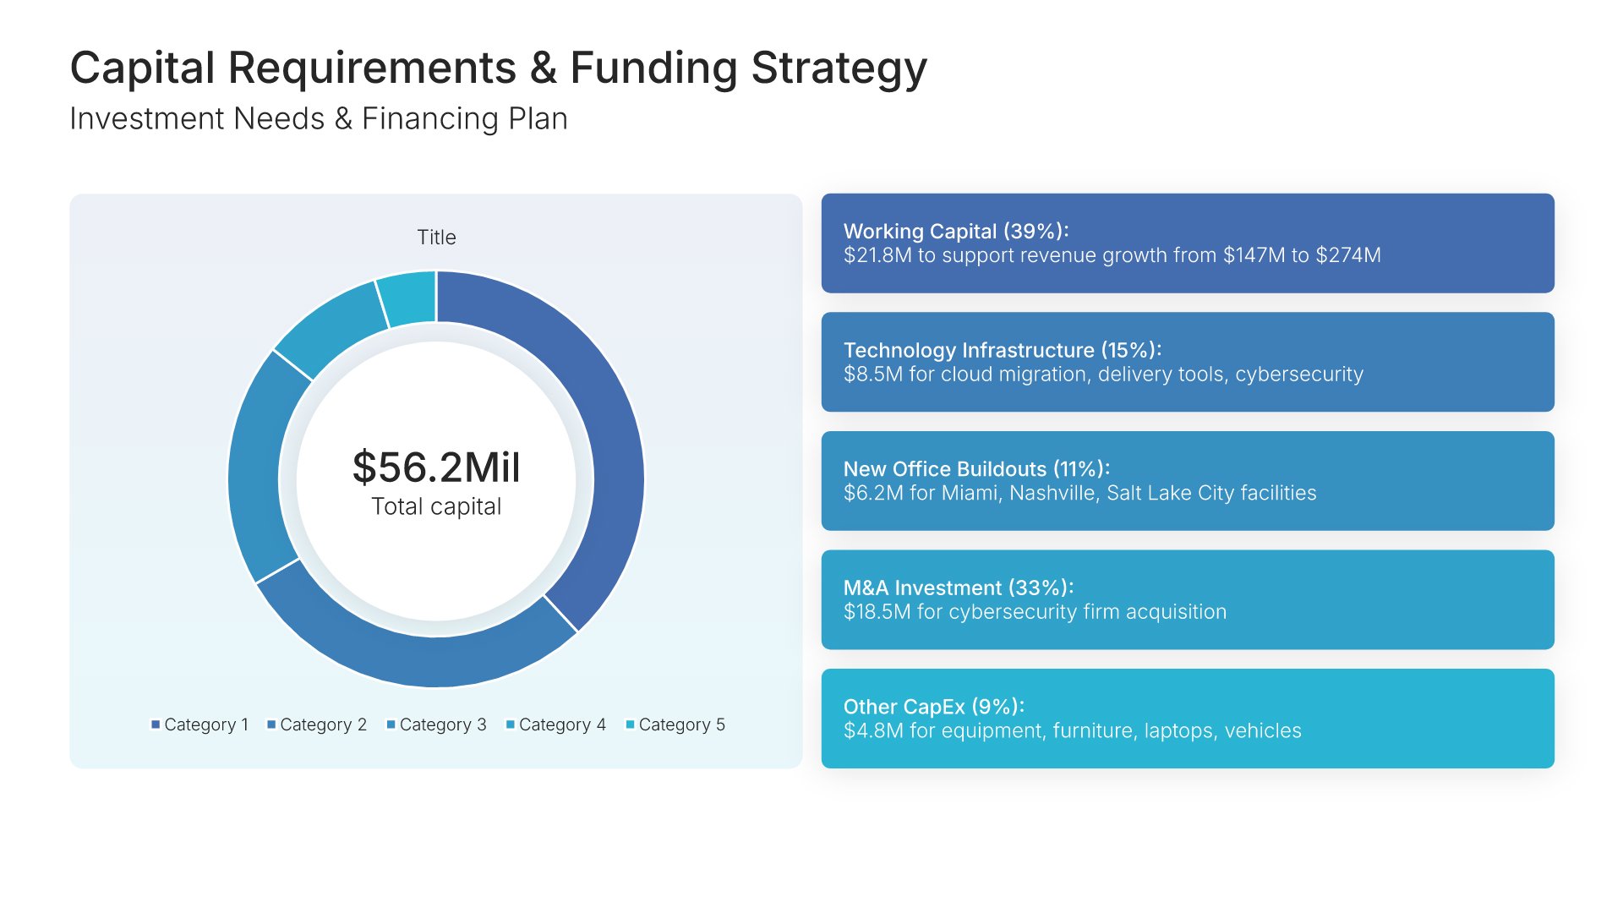This screenshot has width=1623, height=913.
Task: Click the subtitle Investment Needs & Financing Plan
Action: [x=318, y=119]
